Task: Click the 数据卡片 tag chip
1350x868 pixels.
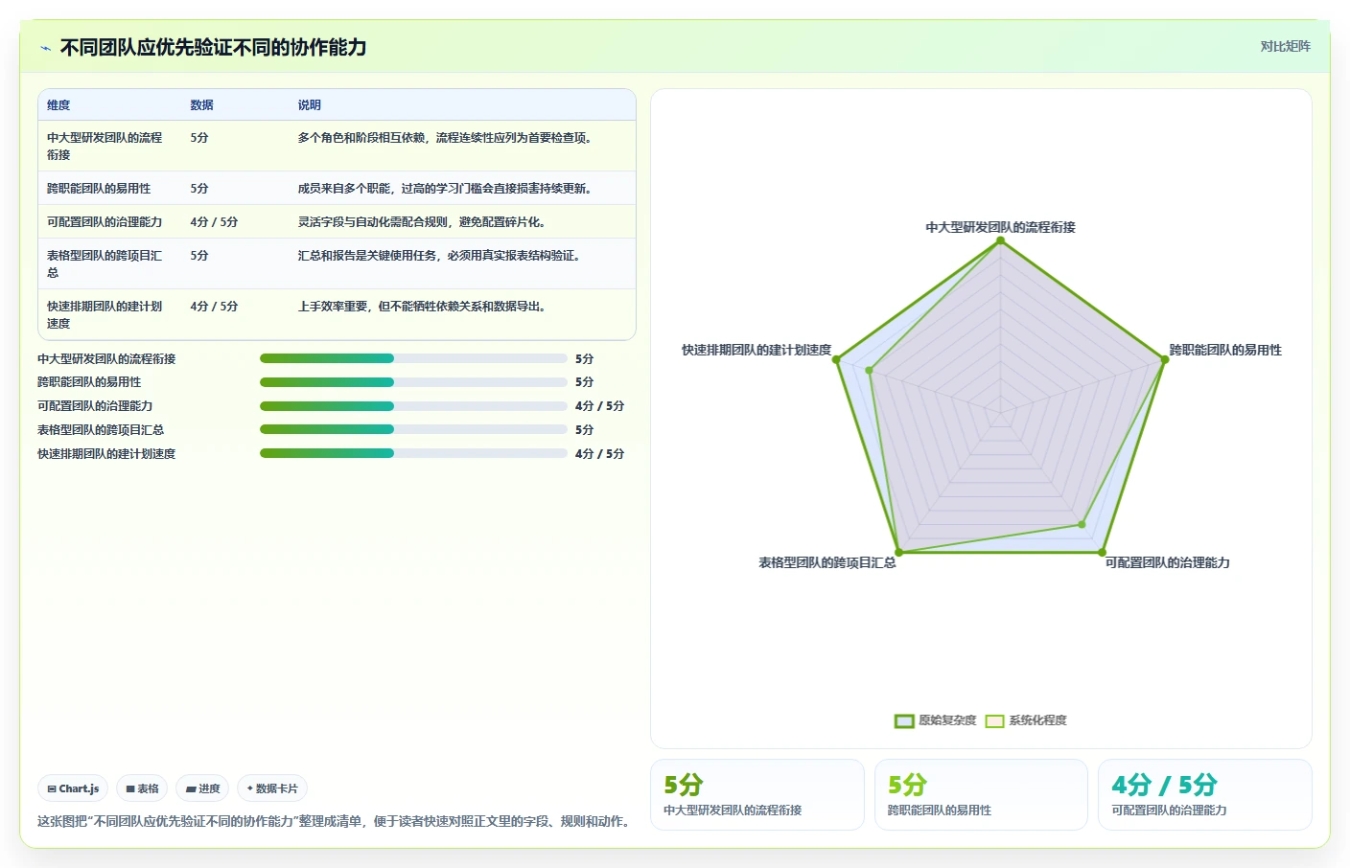Action: [272, 788]
